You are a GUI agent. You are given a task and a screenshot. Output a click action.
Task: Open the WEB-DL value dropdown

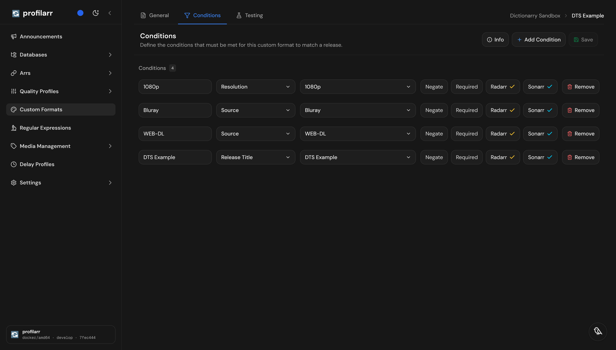(358, 134)
